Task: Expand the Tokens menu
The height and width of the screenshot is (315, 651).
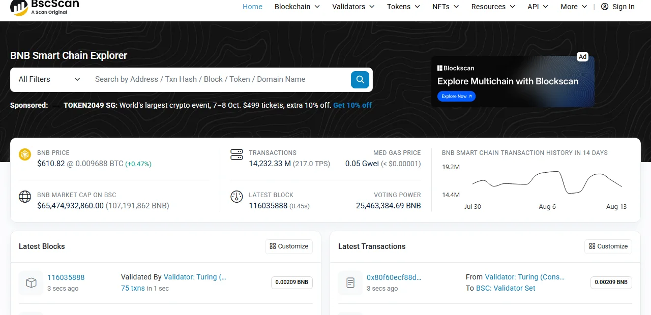Action: [403, 7]
